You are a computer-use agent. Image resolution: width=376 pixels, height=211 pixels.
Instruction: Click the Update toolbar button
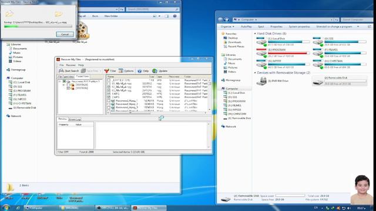tap(160, 71)
